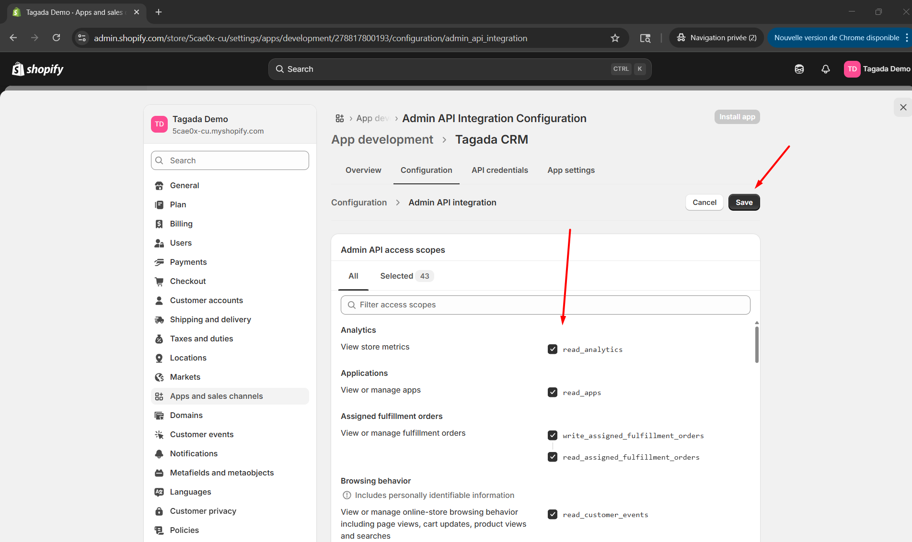Screen dimensions: 912x542
Task: Click the Shopify logo
Action: 37,69
